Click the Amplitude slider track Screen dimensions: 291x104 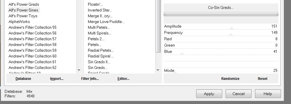pos(221,26)
